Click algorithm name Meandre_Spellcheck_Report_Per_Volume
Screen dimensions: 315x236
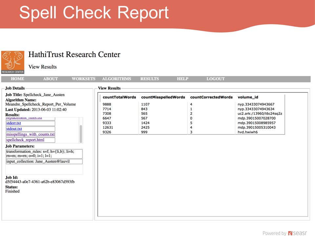41,104
